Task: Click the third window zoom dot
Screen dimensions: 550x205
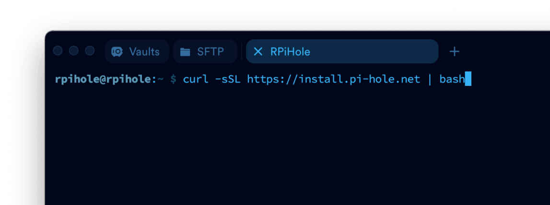Action: [90, 51]
